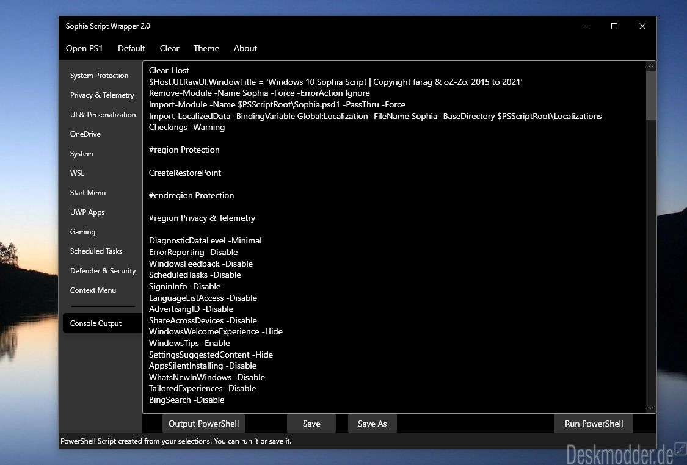The width and height of the screenshot is (687, 465).
Task: Minimize the Sophia Script Wrapper window
Action: coord(586,26)
